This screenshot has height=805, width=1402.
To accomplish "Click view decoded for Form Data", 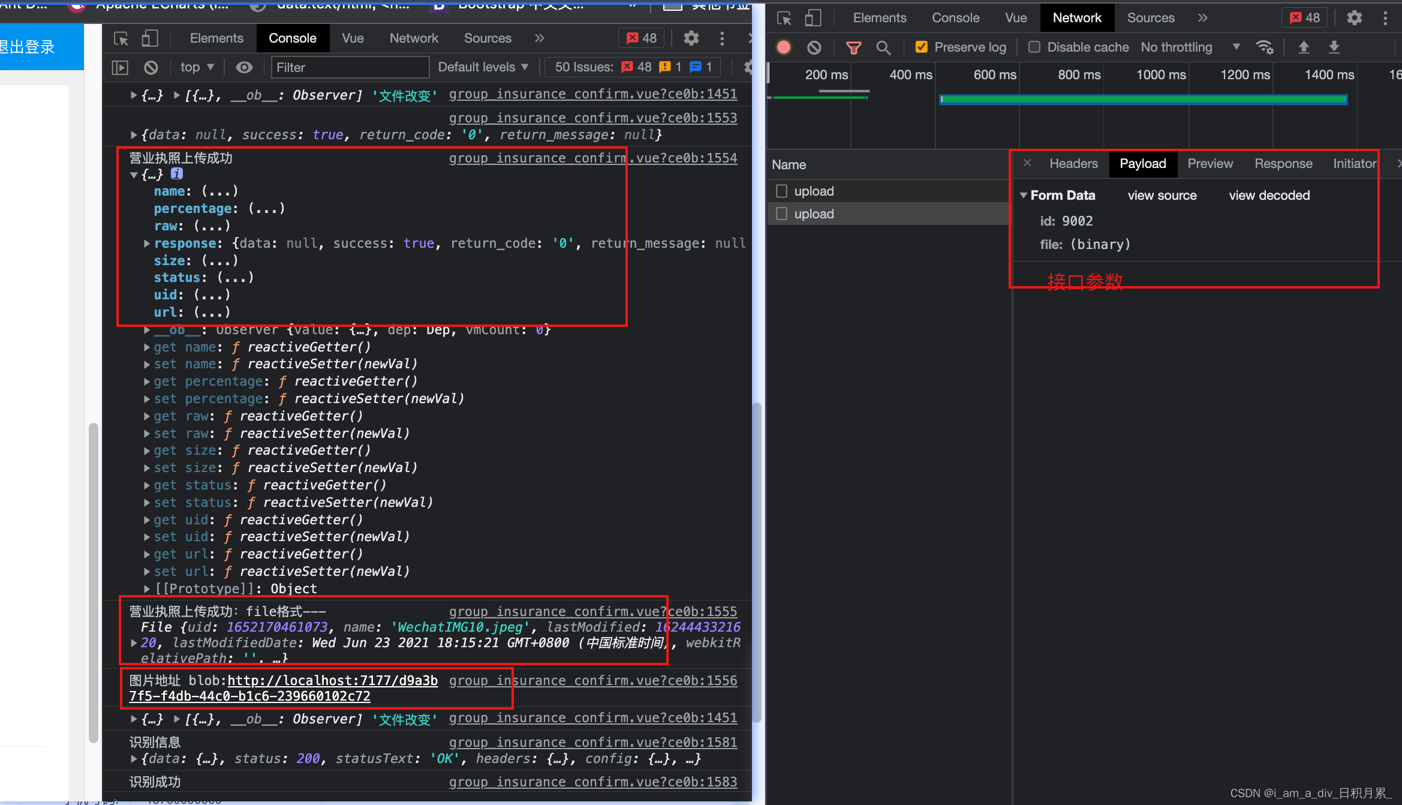I will 1269,194.
